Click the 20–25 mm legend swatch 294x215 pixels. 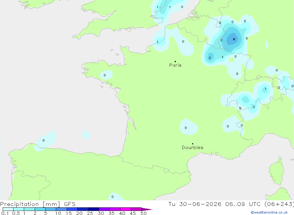(x=83, y=209)
